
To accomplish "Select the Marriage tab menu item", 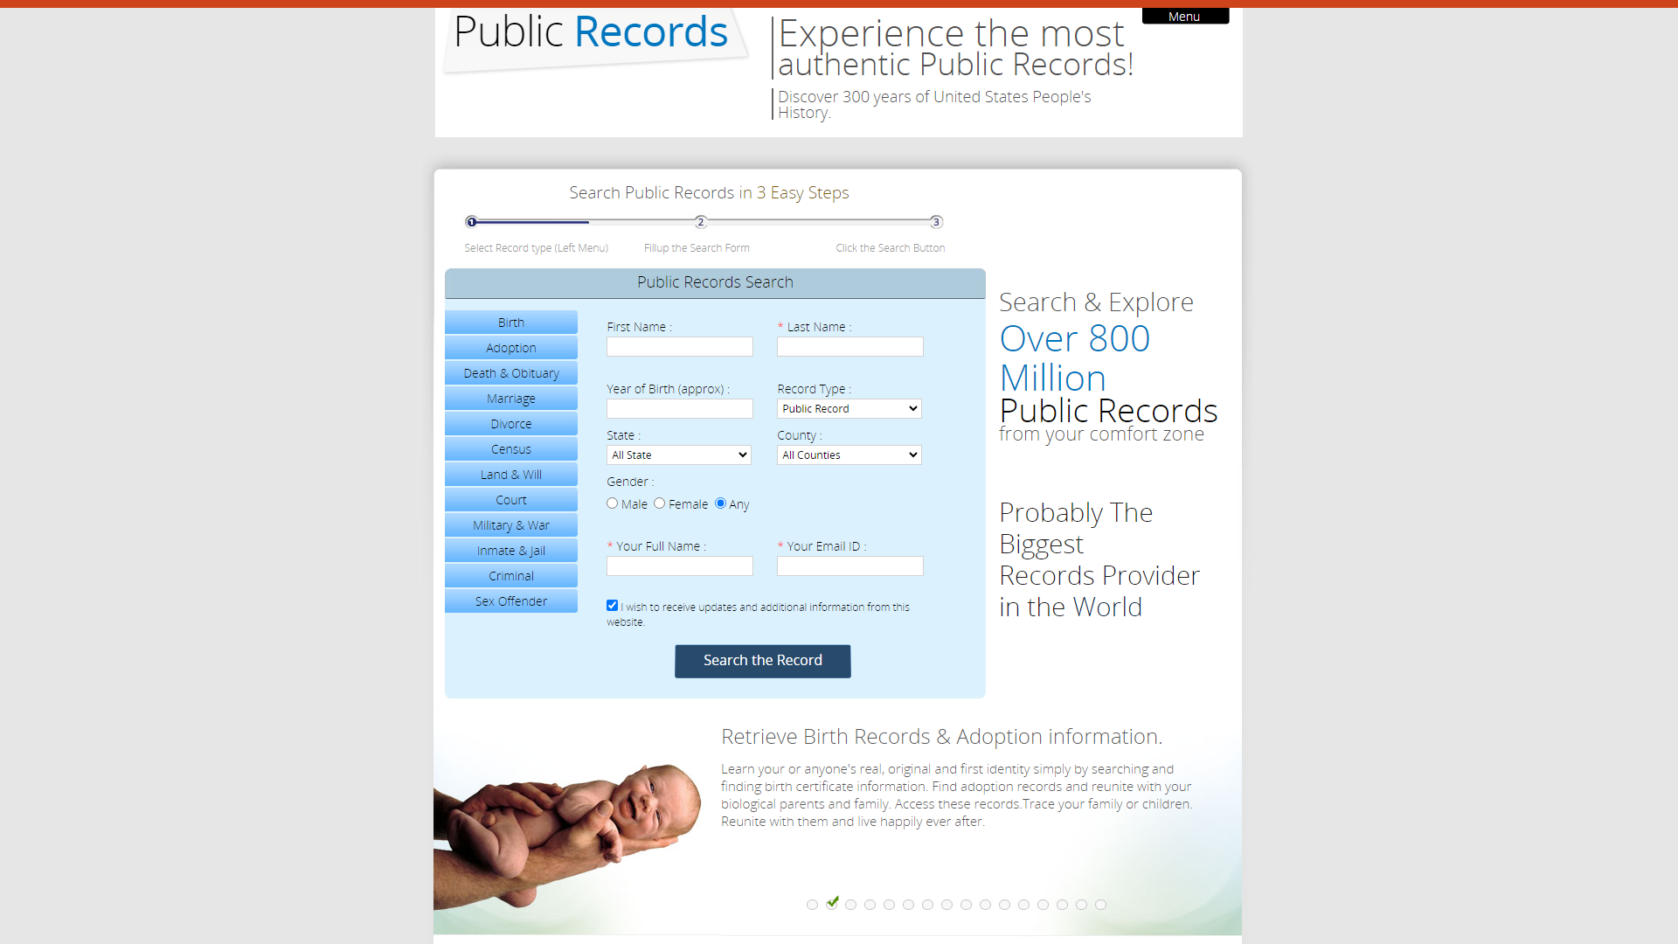I will point(510,398).
